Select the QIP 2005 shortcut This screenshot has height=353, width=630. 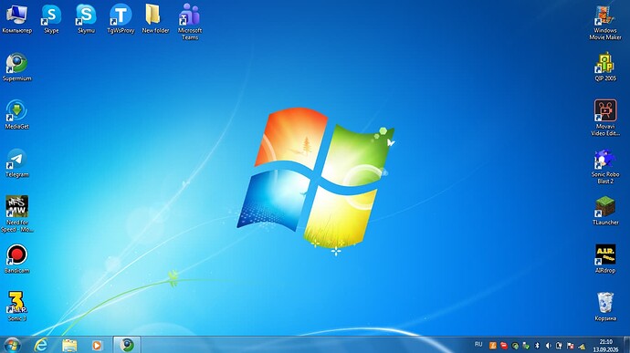click(x=605, y=67)
